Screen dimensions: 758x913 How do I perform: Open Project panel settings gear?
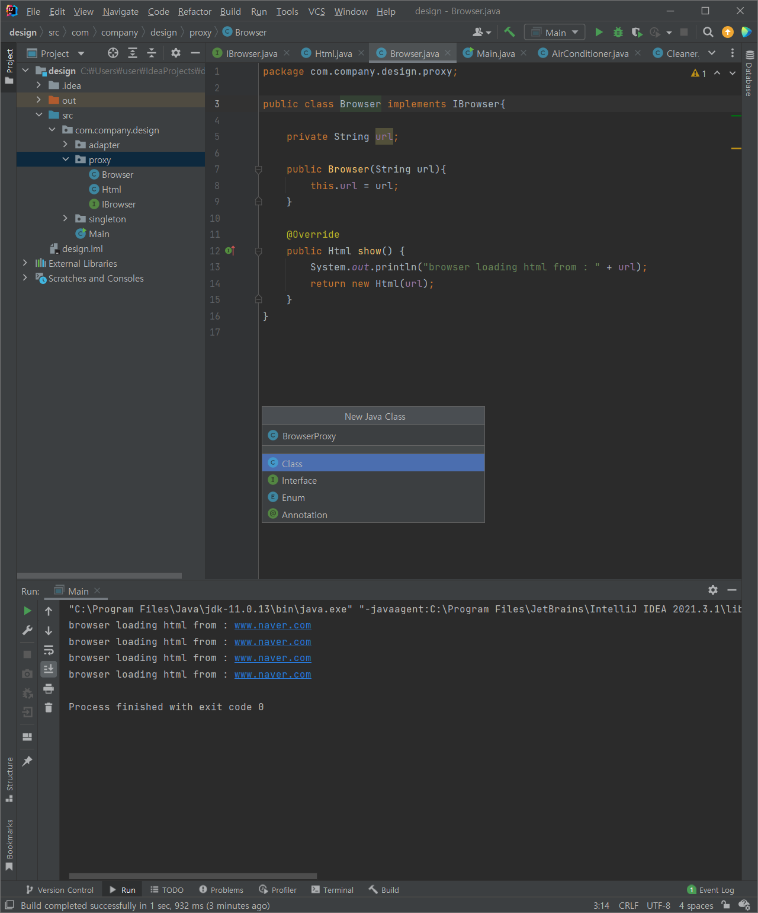tap(176, 53)
